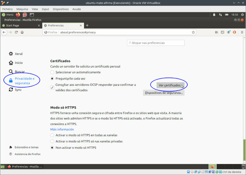246x175 pixels.
Task: Open the Xeral preferences section
Action: click(18, 54)
